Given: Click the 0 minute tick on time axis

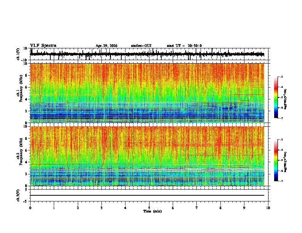Looking at the screenshot, I should 30,208.
